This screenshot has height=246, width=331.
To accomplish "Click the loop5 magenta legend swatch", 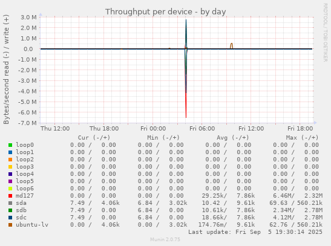I will (x=10, y=181).
